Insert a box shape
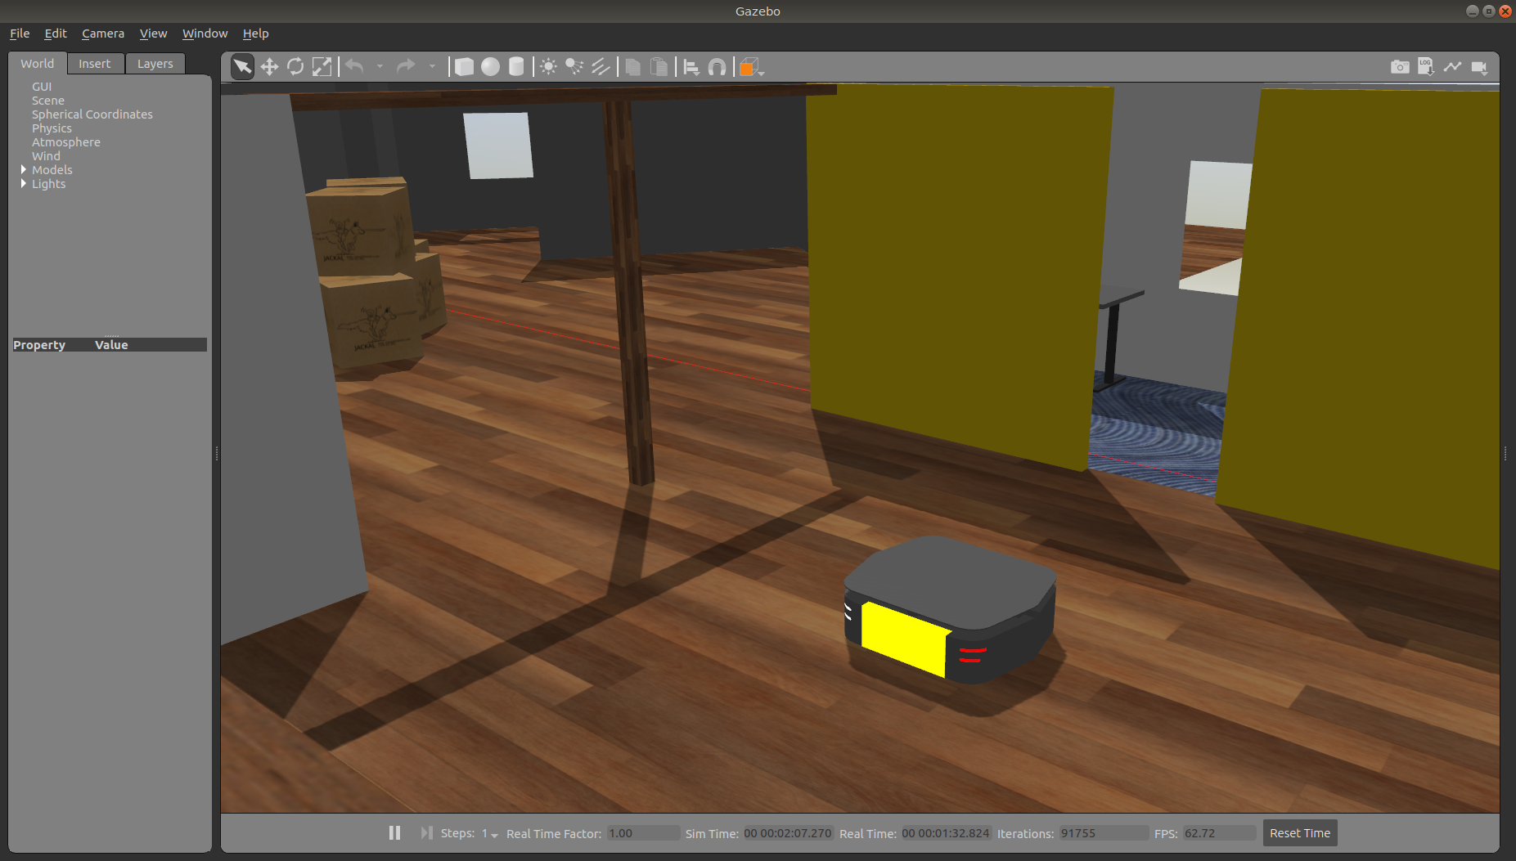 (464, 67)
